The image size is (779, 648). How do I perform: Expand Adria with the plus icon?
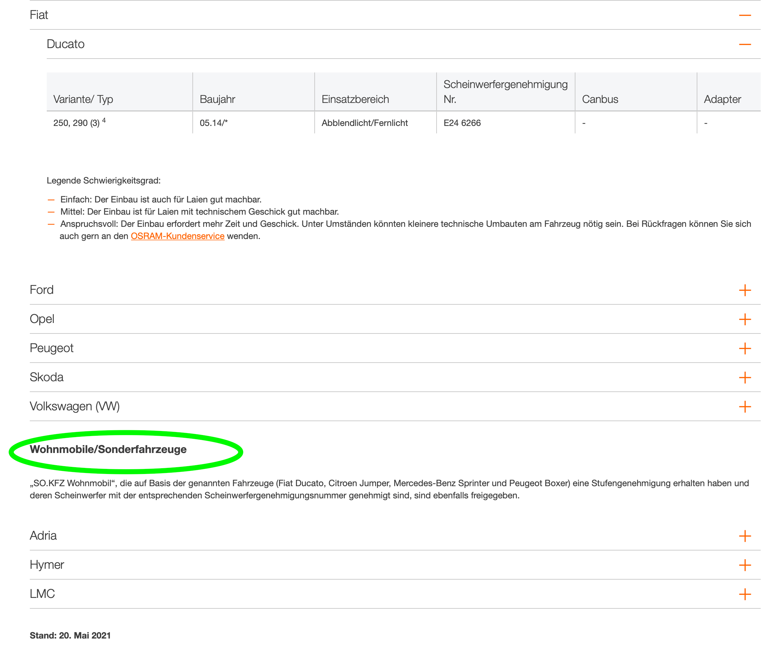[744, 536]
